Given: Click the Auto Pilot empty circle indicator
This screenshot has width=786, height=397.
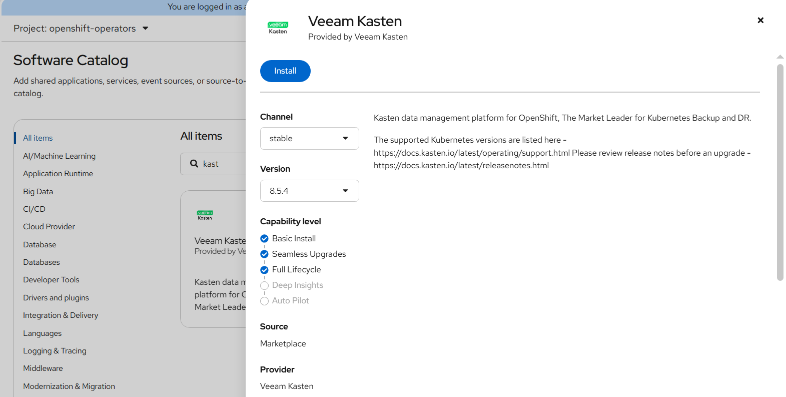Looking at the screenshot, I should coord(265,301).
